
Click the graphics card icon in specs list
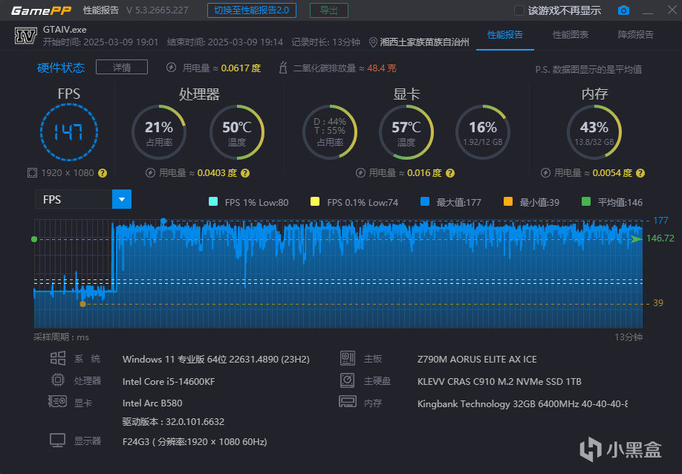point(57,401)
